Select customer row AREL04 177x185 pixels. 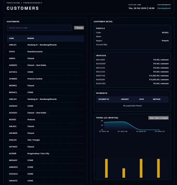point(45,99)
